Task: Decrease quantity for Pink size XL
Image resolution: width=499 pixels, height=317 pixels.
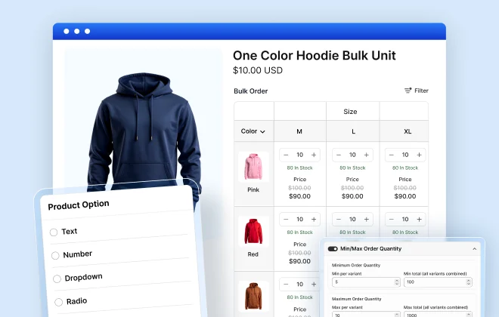Action: tap(392, 155)
